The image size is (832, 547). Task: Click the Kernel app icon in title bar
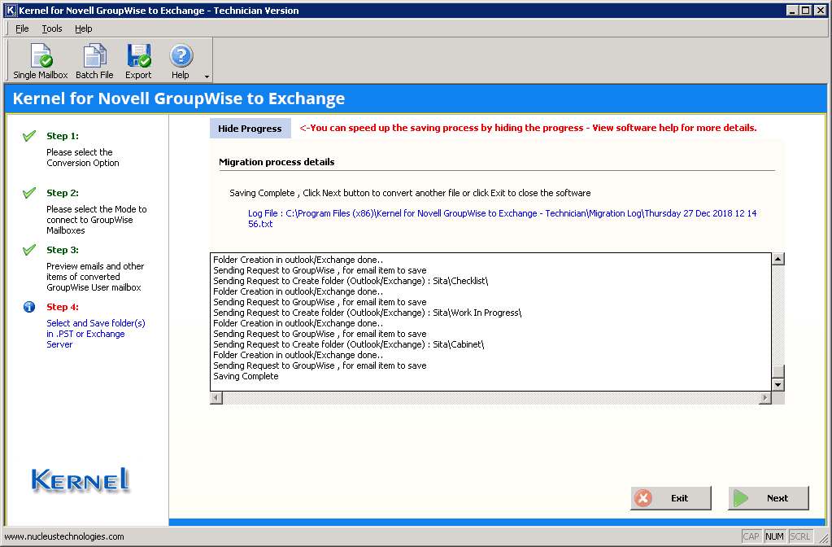coord(10,10)
